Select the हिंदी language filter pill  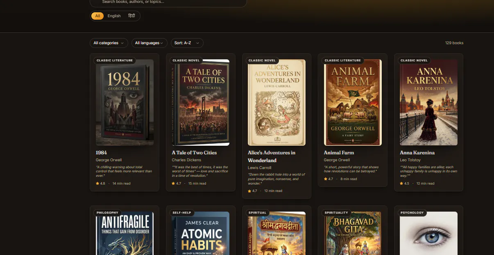click(131, 16)
